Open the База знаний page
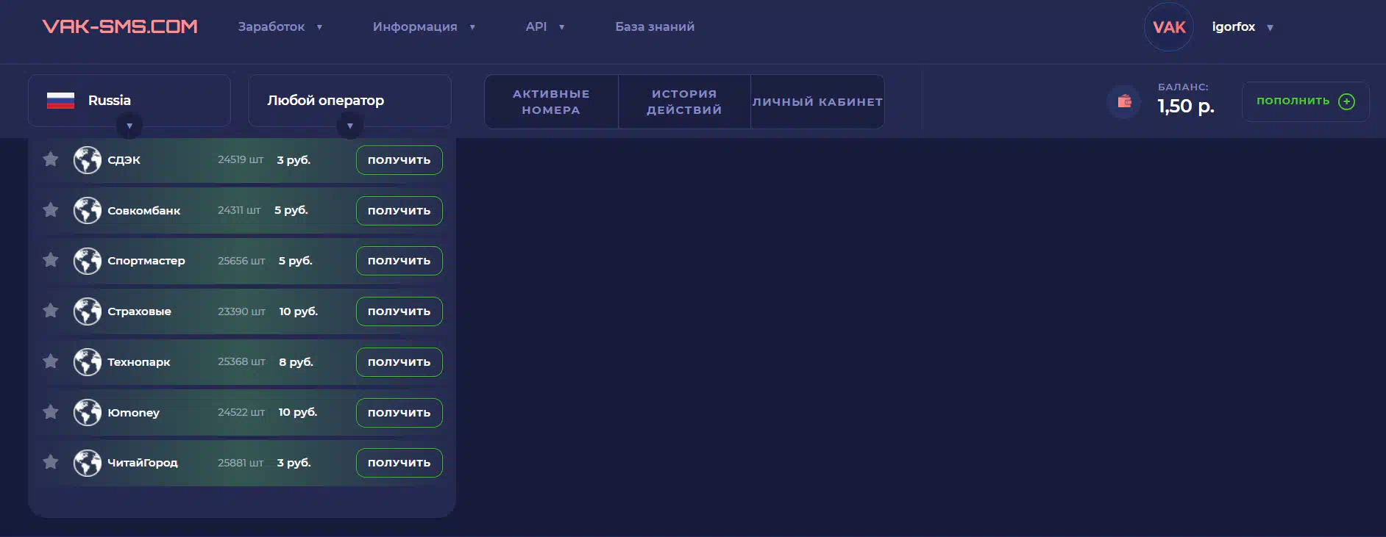Viewport: 1386px width, 537px height. (655, 26)
